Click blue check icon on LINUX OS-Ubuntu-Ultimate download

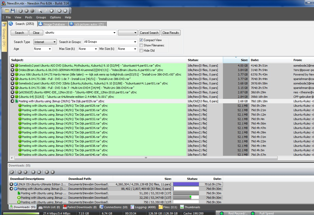[x=15, y=184]
